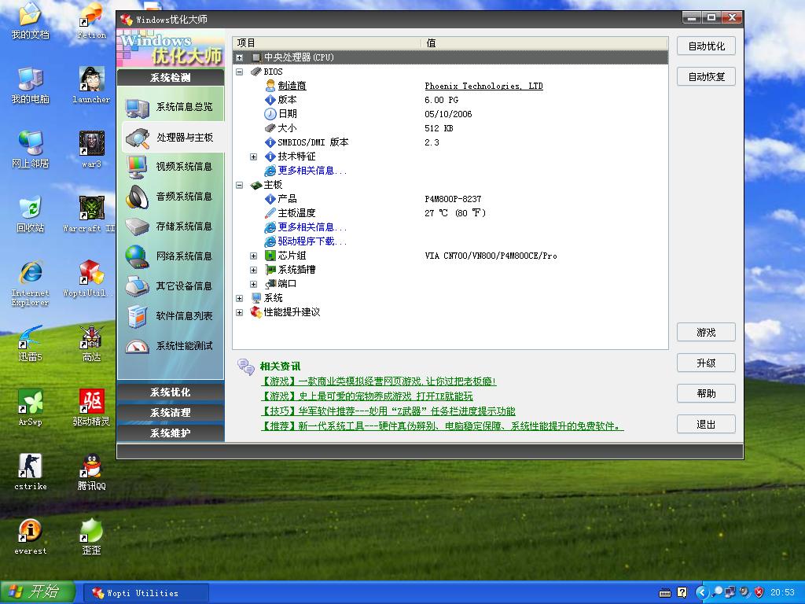Screen dimensions: 805x604
Task: Open 更多相关信息 link under BIOS
Action: point(312,171)
